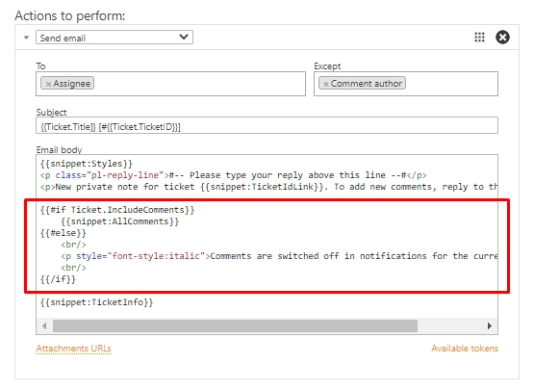Image resolution: width=534 pixels, height=390 pixels.
Task: Select the Assignee tag label
Action: 71,84
